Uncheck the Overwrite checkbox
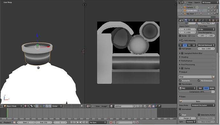 click(x=180, y=81)
